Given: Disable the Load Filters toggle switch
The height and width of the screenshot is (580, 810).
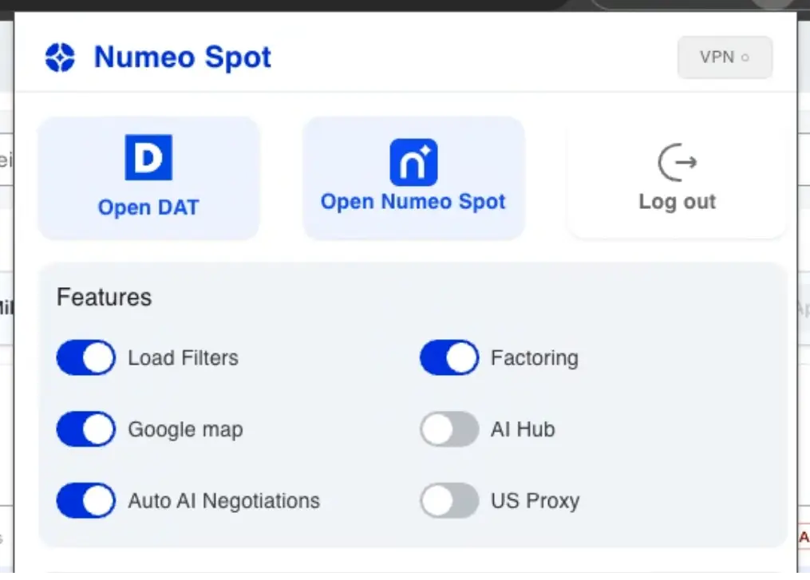Looking at the screenshot, I should [x=86, y=357].
